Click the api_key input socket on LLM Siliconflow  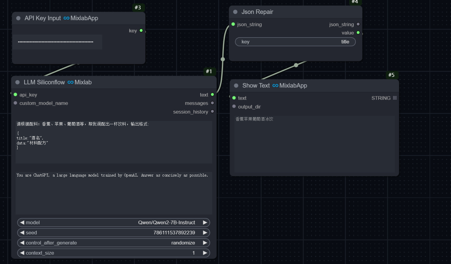tap(15, 95)
